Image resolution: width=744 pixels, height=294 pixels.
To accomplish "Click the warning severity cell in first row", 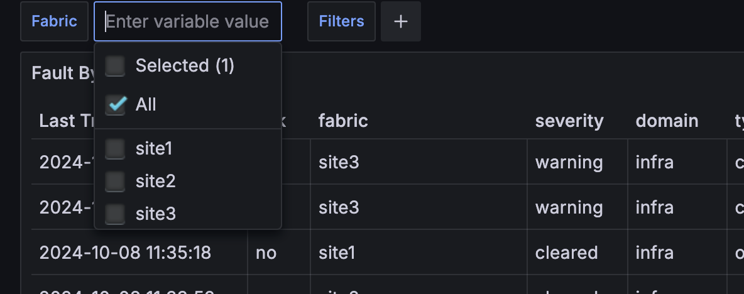I will pos(569,163).
